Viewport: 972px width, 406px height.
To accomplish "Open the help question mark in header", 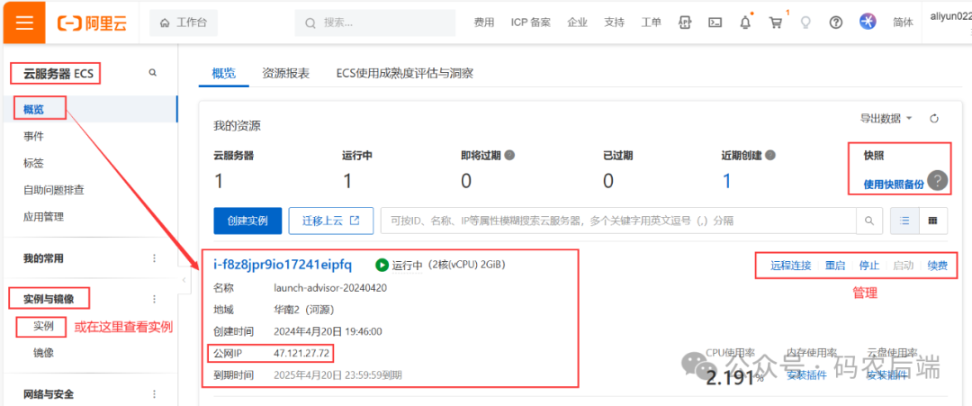I will (836, 23).
